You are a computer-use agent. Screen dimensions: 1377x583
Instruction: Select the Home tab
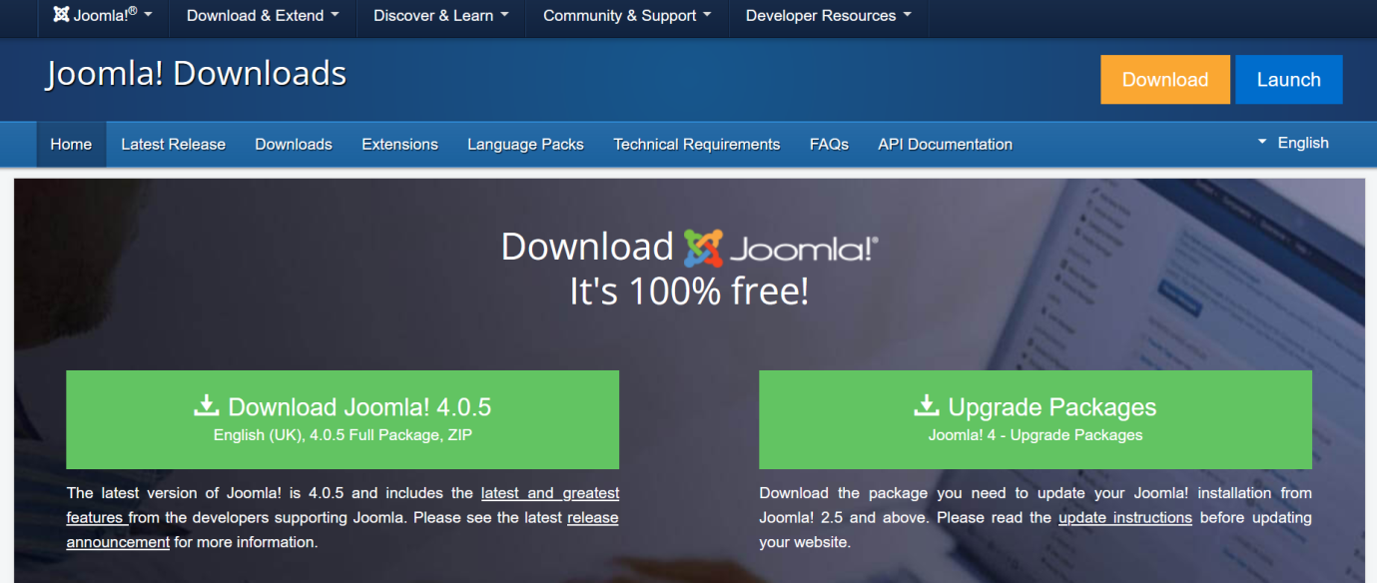71,144
